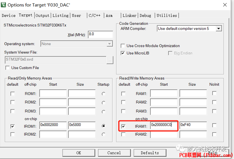Check the RAM1 default checkbox
The width and height of the screenshot is (234, 159).
point(123,94)
